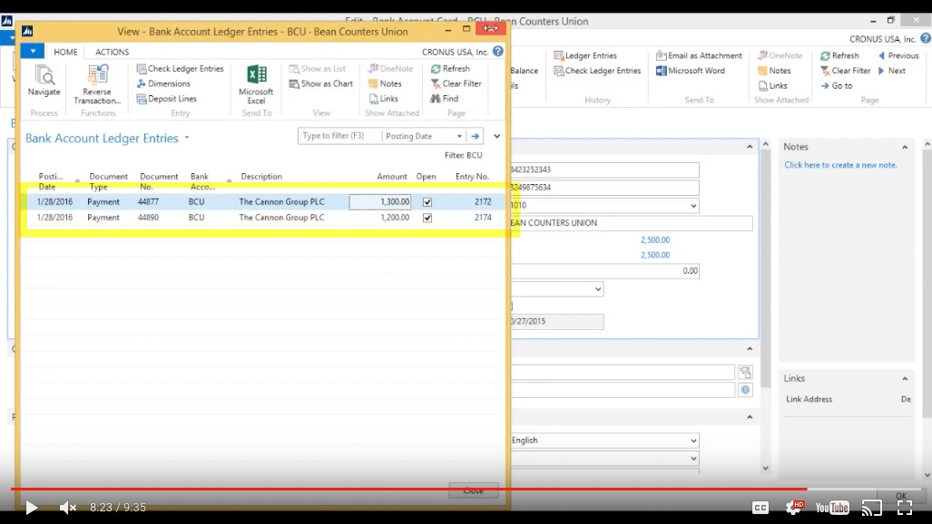Go to the Next bank account
The image size is (932, 524).
click(x=891, y=71)
